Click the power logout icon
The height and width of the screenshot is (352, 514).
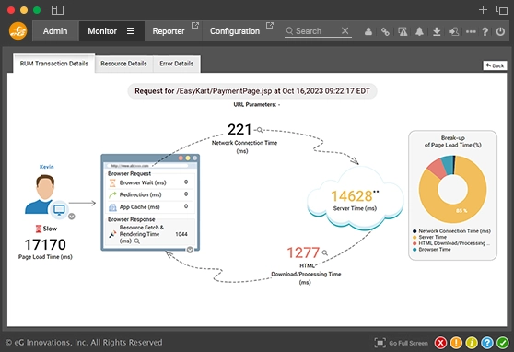click(500, 31)
